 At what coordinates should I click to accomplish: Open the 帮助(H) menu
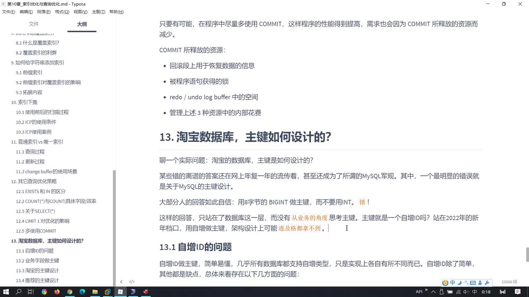117,12
